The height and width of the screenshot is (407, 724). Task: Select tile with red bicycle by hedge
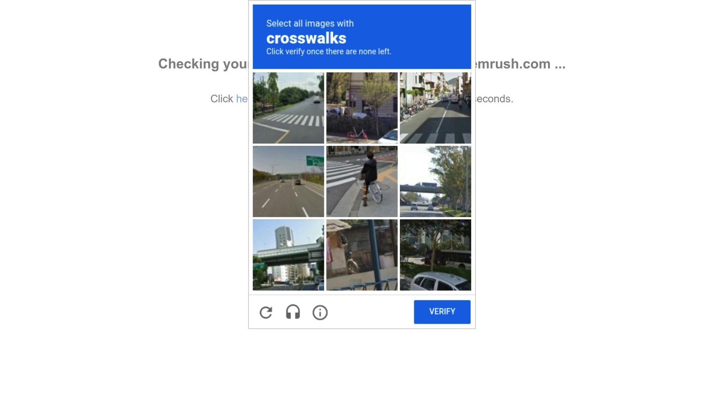point(362,108)
